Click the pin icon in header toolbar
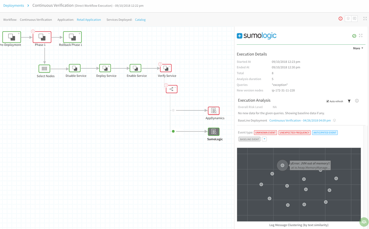Screen dimensions: 369x229 [x=348, y=18]
